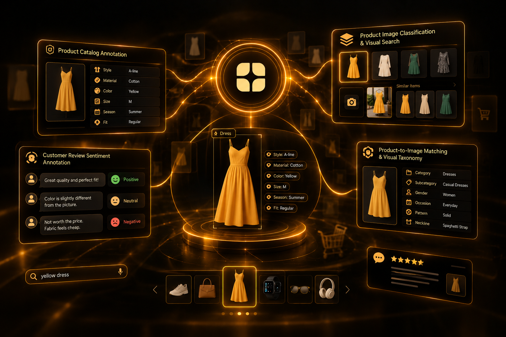
Task: Go to previous product with left arrow
Action: pyautogui.click(x=155, y=290)
